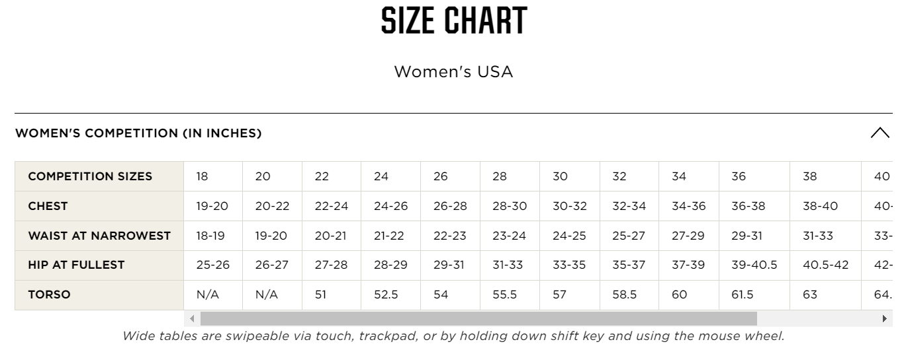Viewport: 906px width, 346px height.
Task: Click the Waist at Narrowest row label
Action: [99, 236]
